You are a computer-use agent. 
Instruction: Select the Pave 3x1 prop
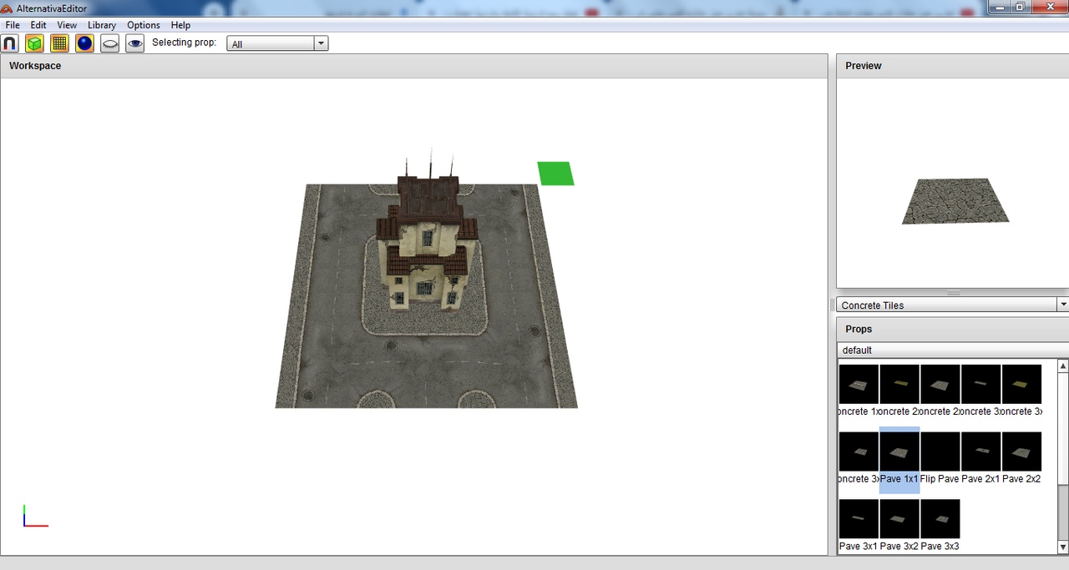859,525
